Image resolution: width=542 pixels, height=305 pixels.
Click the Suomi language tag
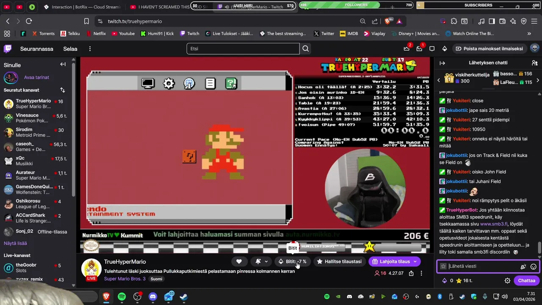click(x=156, y=279)
